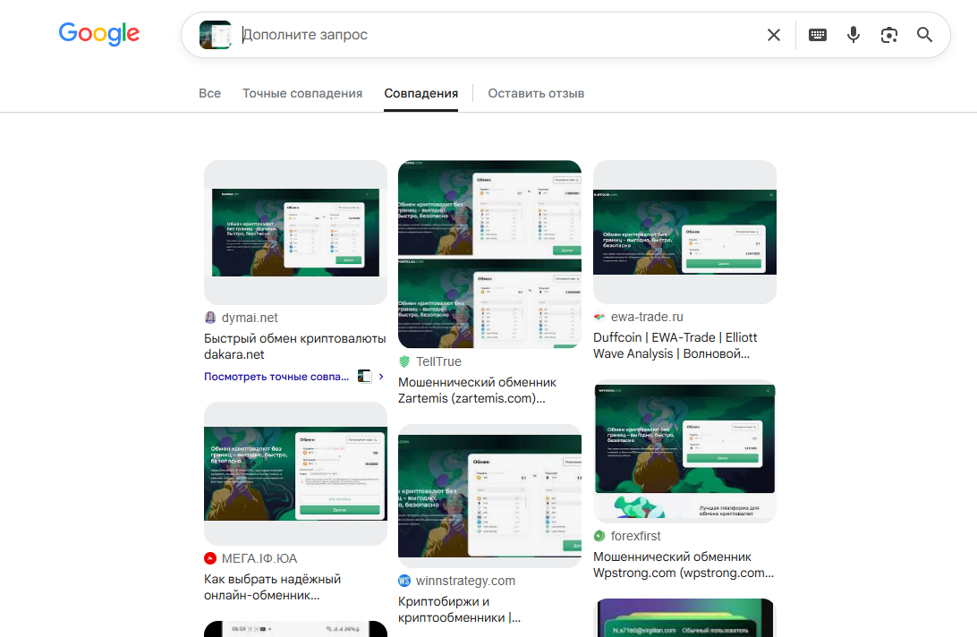Click the 'ewa-trade.ru' source name
Viewport: 977px width, 637px height.
(647, 317)
